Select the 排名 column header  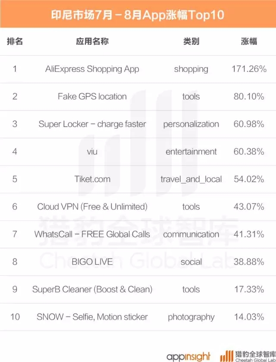click(x=15, y=41)
